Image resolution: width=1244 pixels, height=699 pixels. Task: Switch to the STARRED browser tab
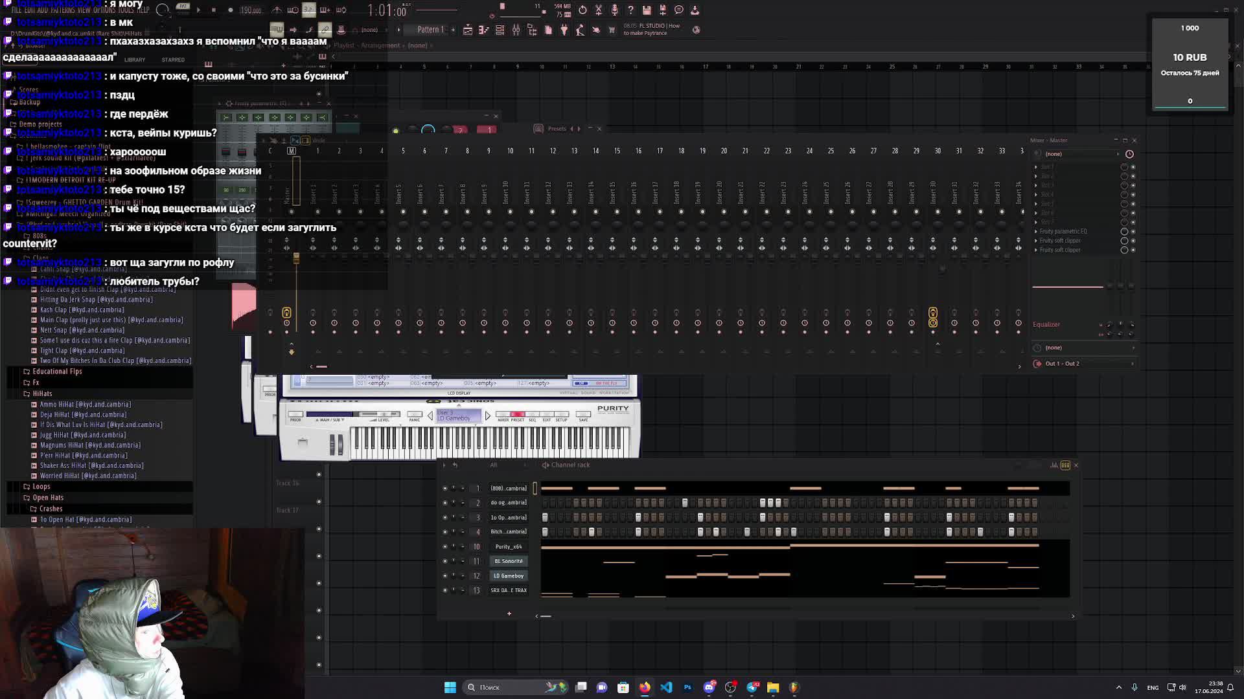pos(173,60)
